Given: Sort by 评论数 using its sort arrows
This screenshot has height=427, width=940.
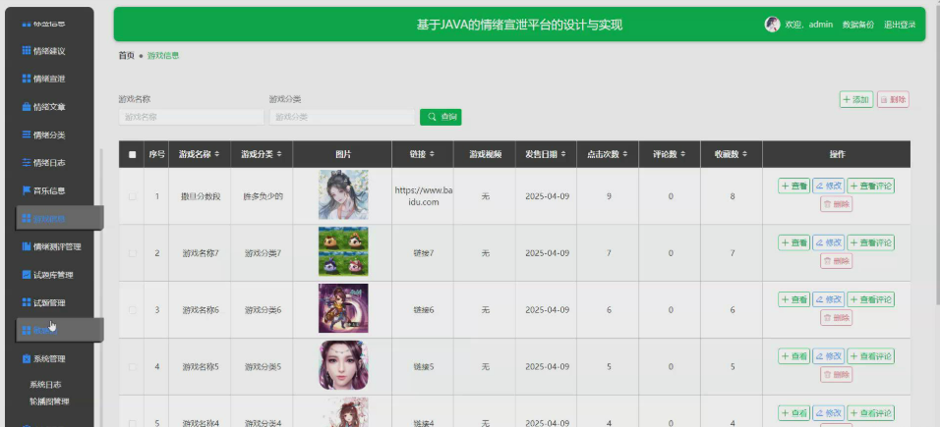Looking at the screenshot, I should coord(682,154).
